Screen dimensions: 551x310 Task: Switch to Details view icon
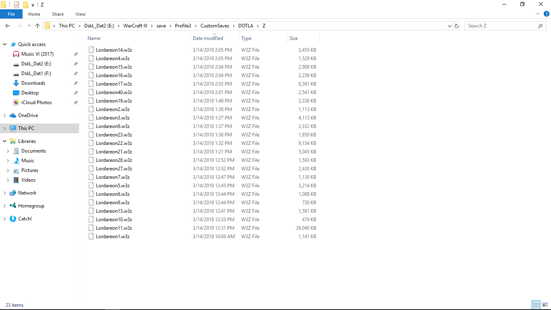(536, 305)
